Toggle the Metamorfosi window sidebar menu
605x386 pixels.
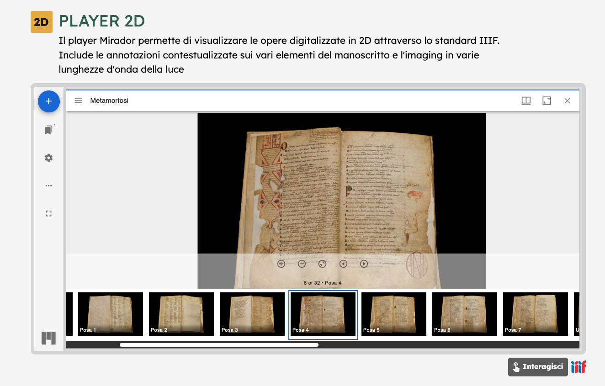coord(78,100)
